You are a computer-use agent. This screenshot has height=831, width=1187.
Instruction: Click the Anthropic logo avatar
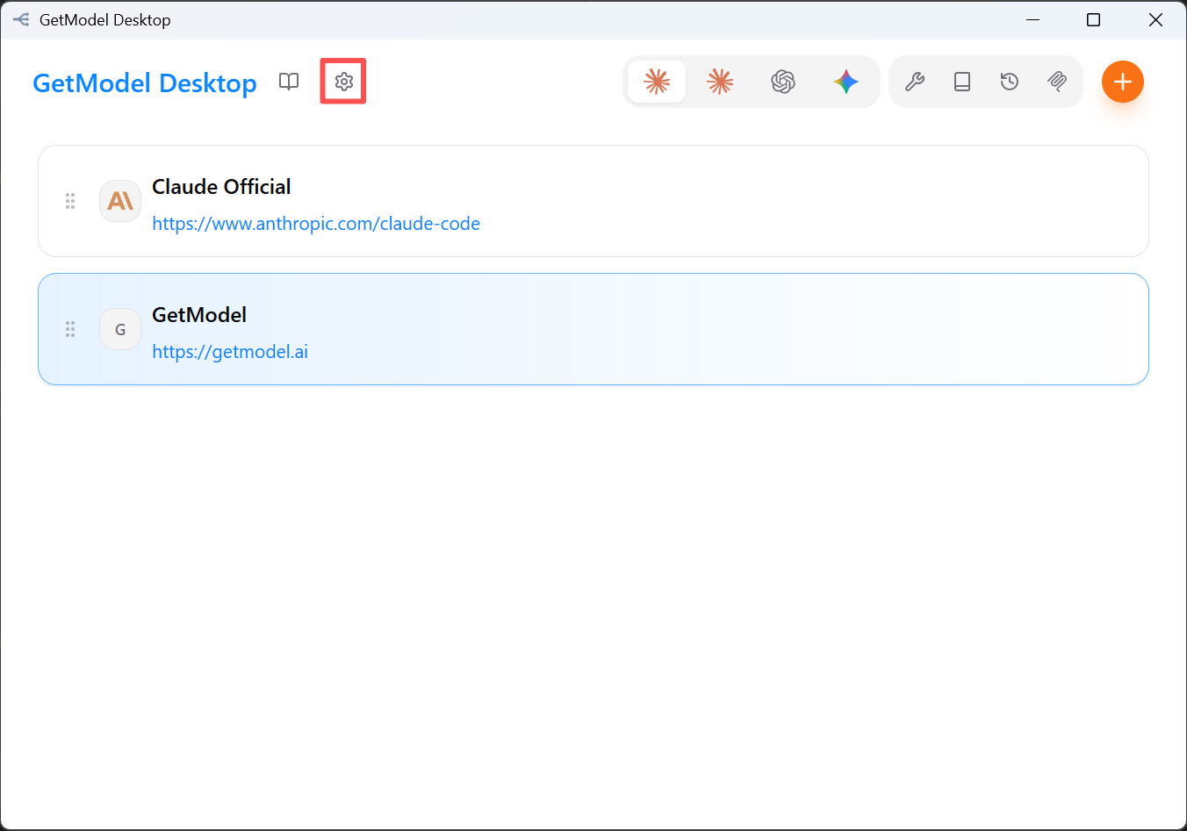click(120, 201)
